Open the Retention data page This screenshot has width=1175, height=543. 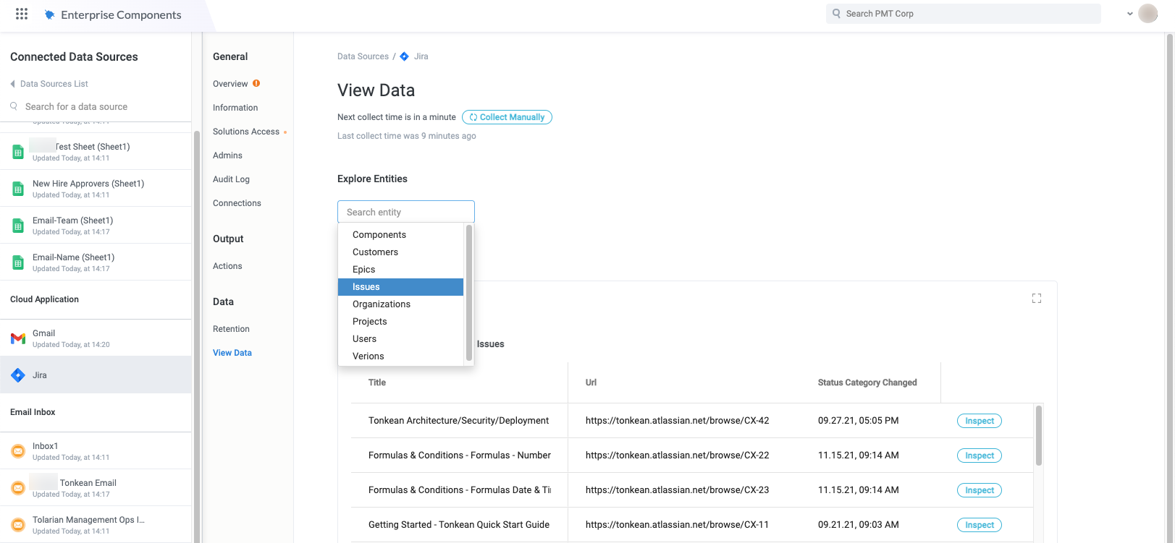(x=231, y=329)
